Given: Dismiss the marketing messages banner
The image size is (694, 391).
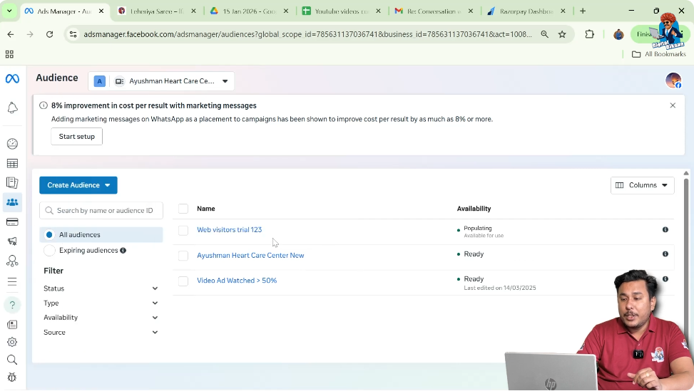Looking at the screenshot, I should (x=673, y=105).
